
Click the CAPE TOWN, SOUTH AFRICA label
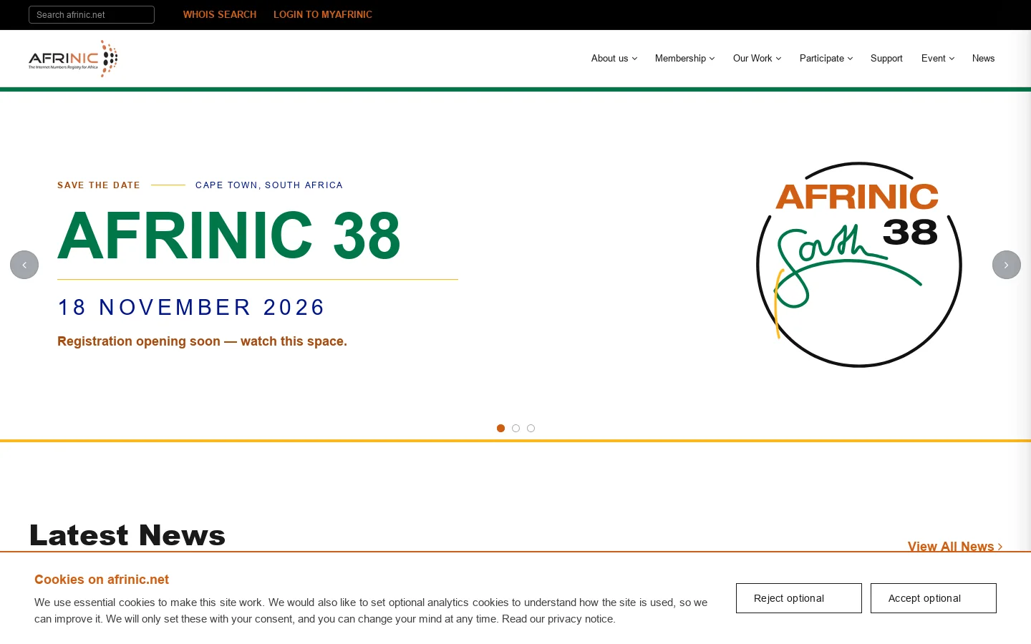[x=269, y=185]
